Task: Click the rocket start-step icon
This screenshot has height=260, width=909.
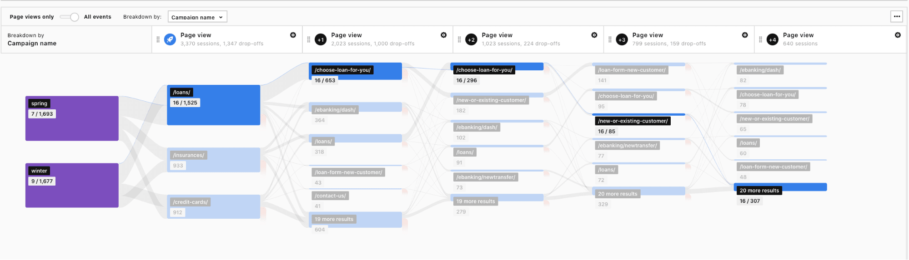Action: [170, 39]
